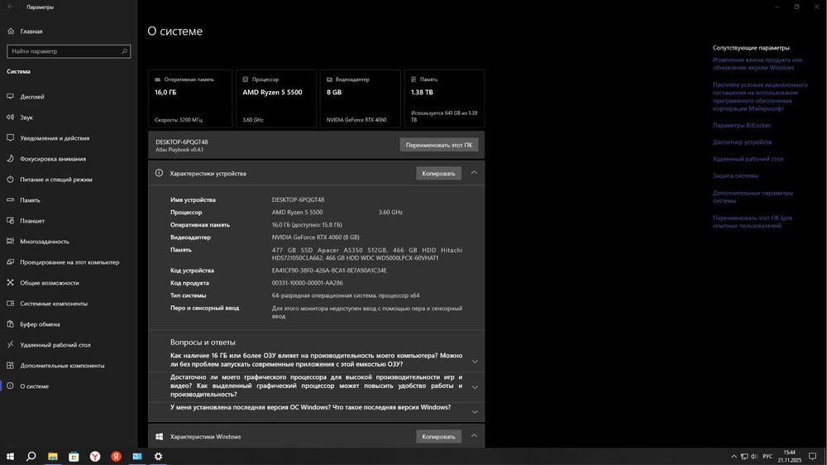
Task: Click the device code EA41CF90-38F0-426A-8CA1-8E7A90A1C34E
Action: pos(329,271)
